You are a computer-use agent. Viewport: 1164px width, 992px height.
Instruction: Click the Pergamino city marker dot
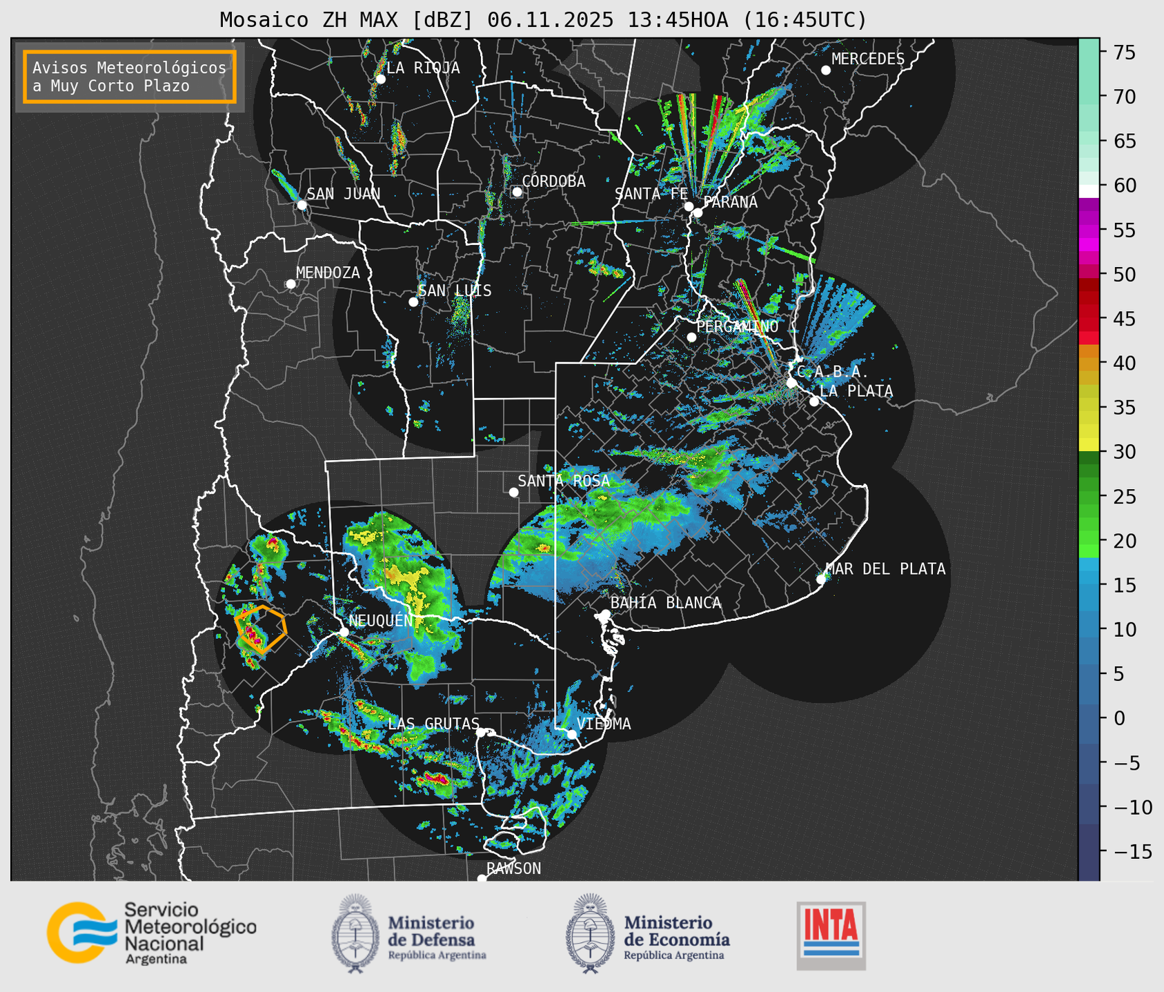tap(691, 337)
